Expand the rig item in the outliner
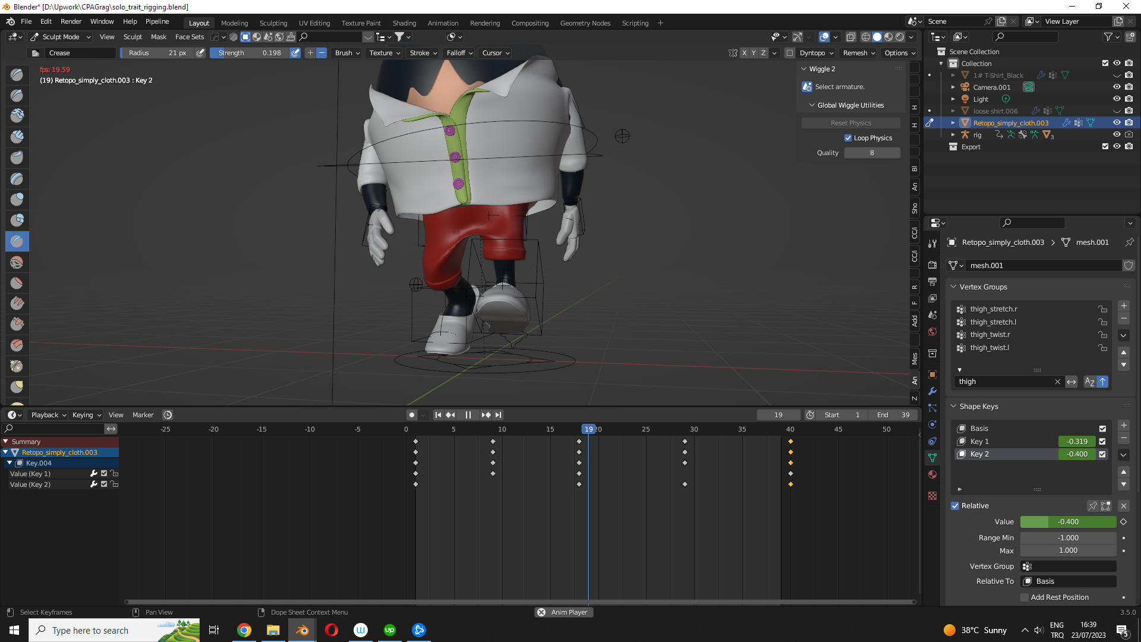The width and height of the screenshot is (1141, 642). [953, 135]
